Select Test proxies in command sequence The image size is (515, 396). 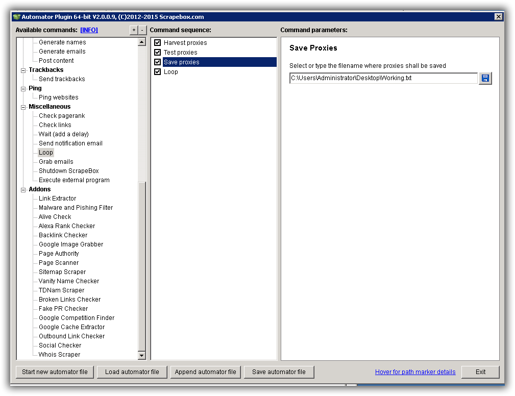pyautogui.click(x=180, y=52)
